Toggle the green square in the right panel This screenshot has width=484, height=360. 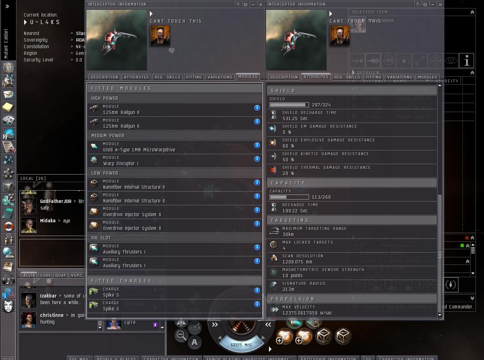pos(462,246)
